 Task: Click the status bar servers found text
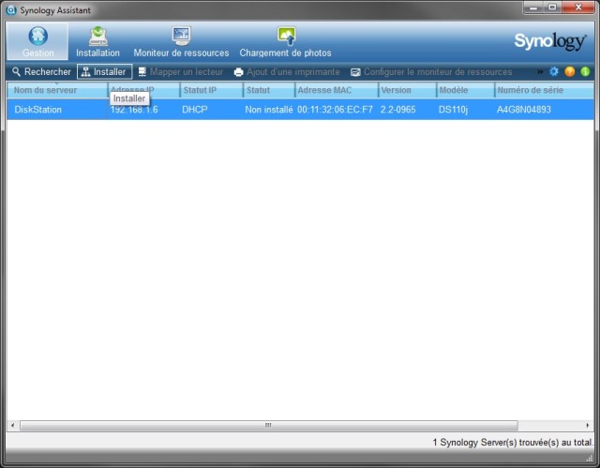tap(513, 443)
